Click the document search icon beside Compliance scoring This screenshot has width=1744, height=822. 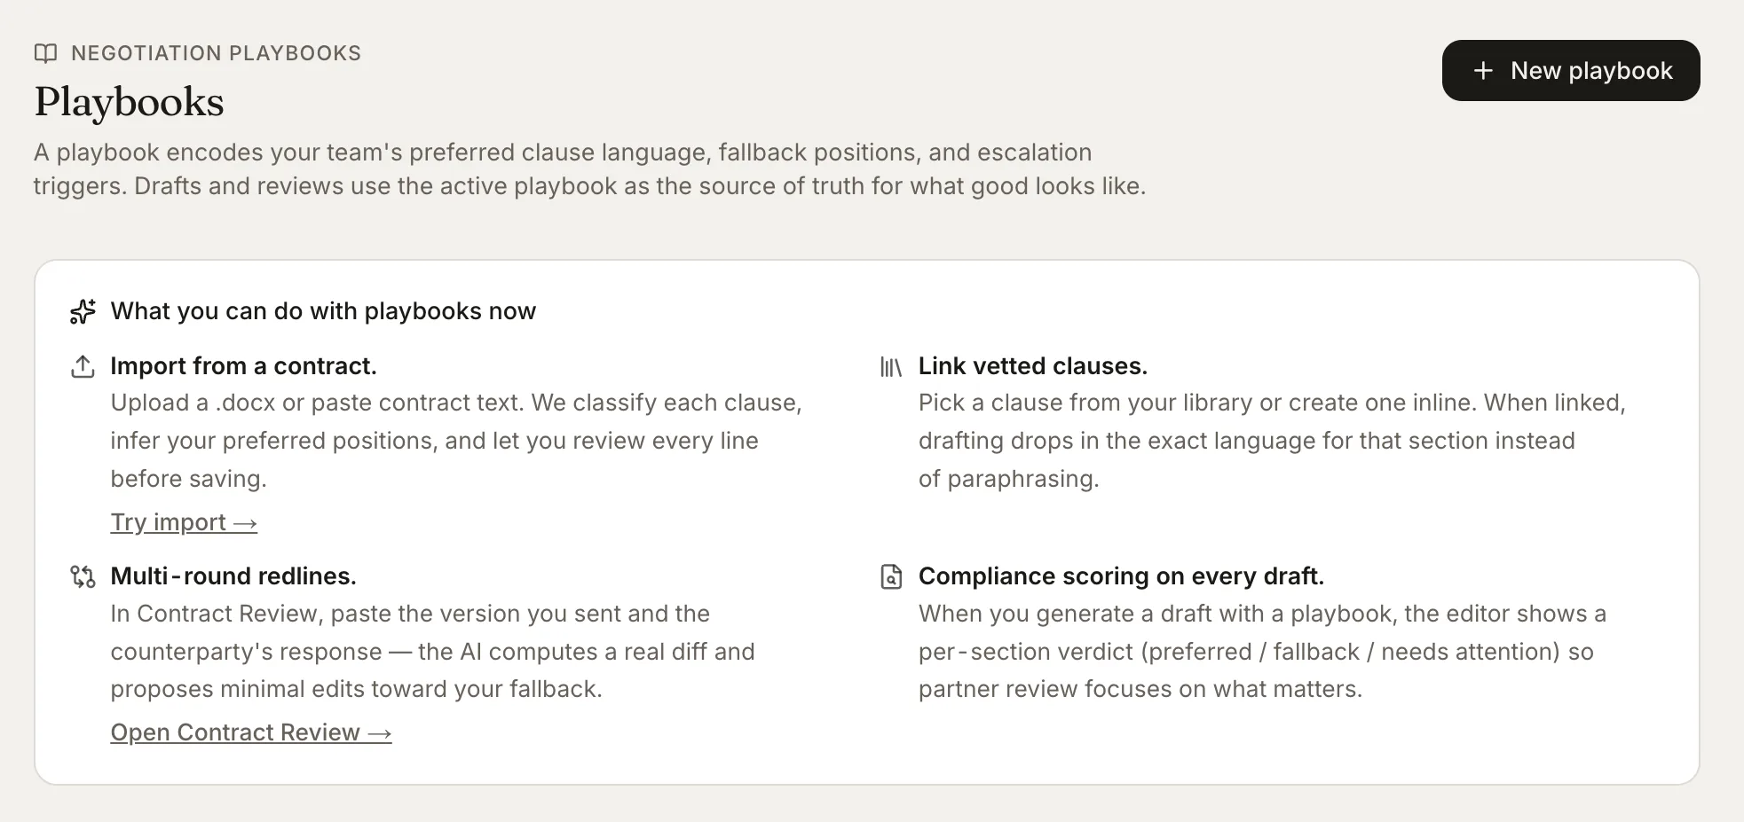pos(890,576)
